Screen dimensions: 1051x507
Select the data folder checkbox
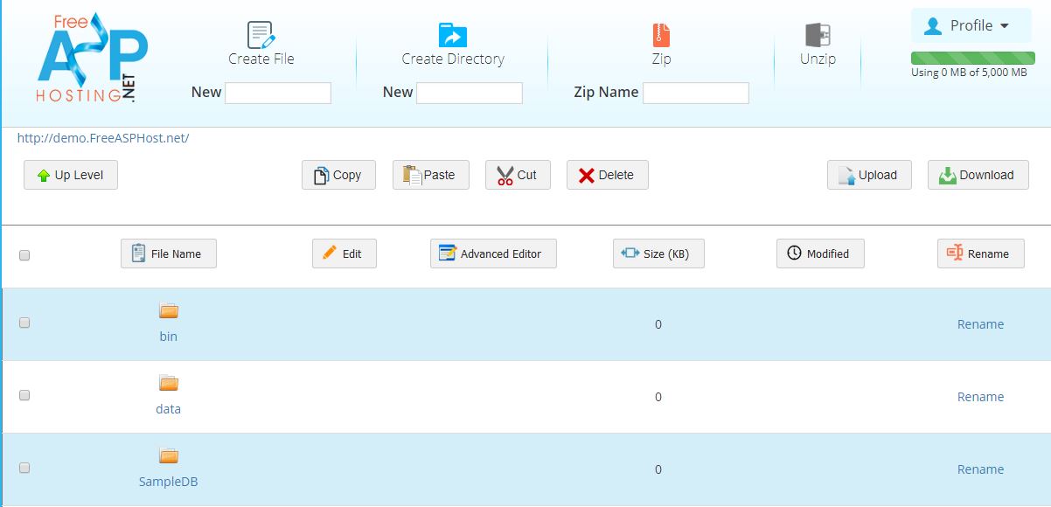click(24, 395)
